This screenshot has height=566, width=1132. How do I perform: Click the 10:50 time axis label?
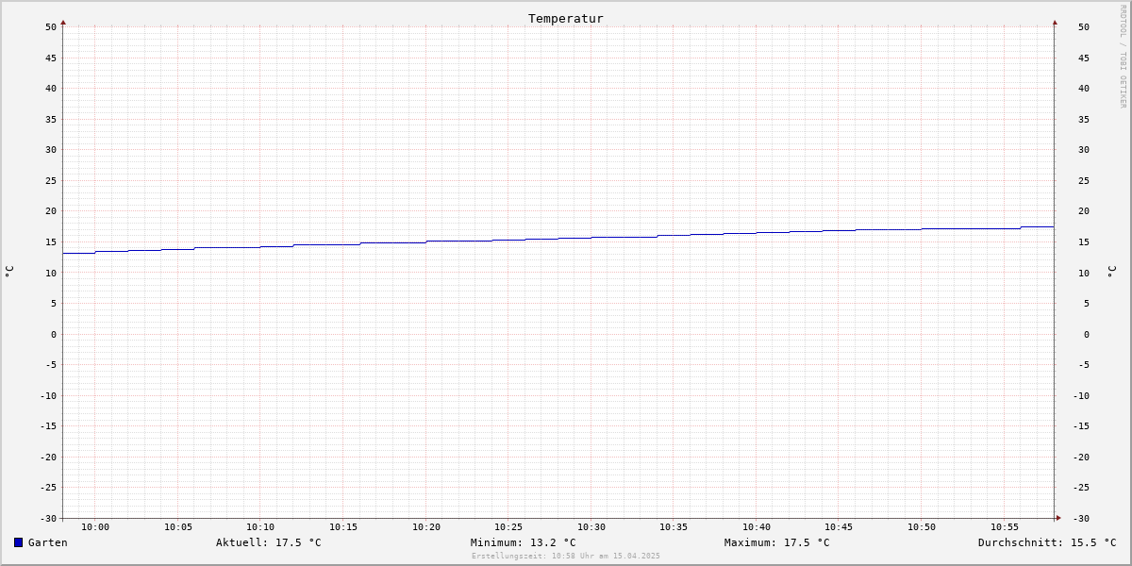(922, 527)
